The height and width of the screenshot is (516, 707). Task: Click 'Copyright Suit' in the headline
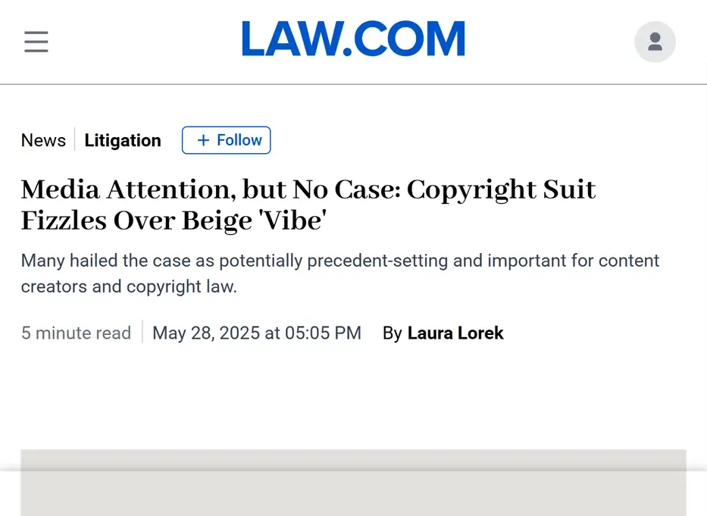502,189
